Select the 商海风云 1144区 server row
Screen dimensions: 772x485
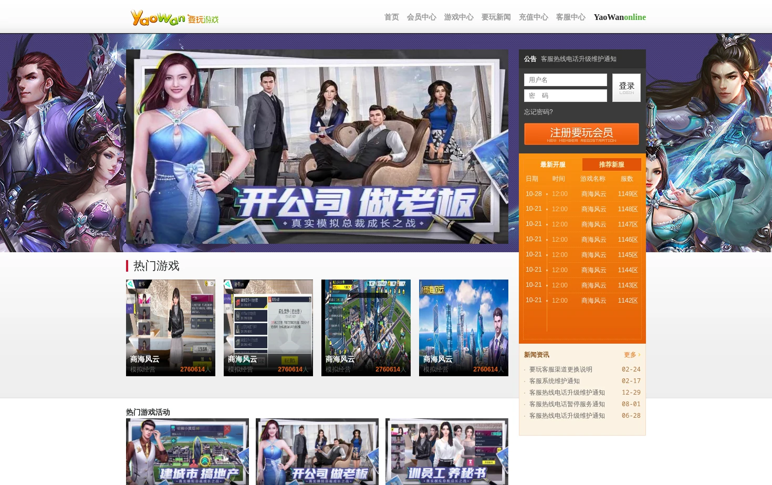(582, 270)
